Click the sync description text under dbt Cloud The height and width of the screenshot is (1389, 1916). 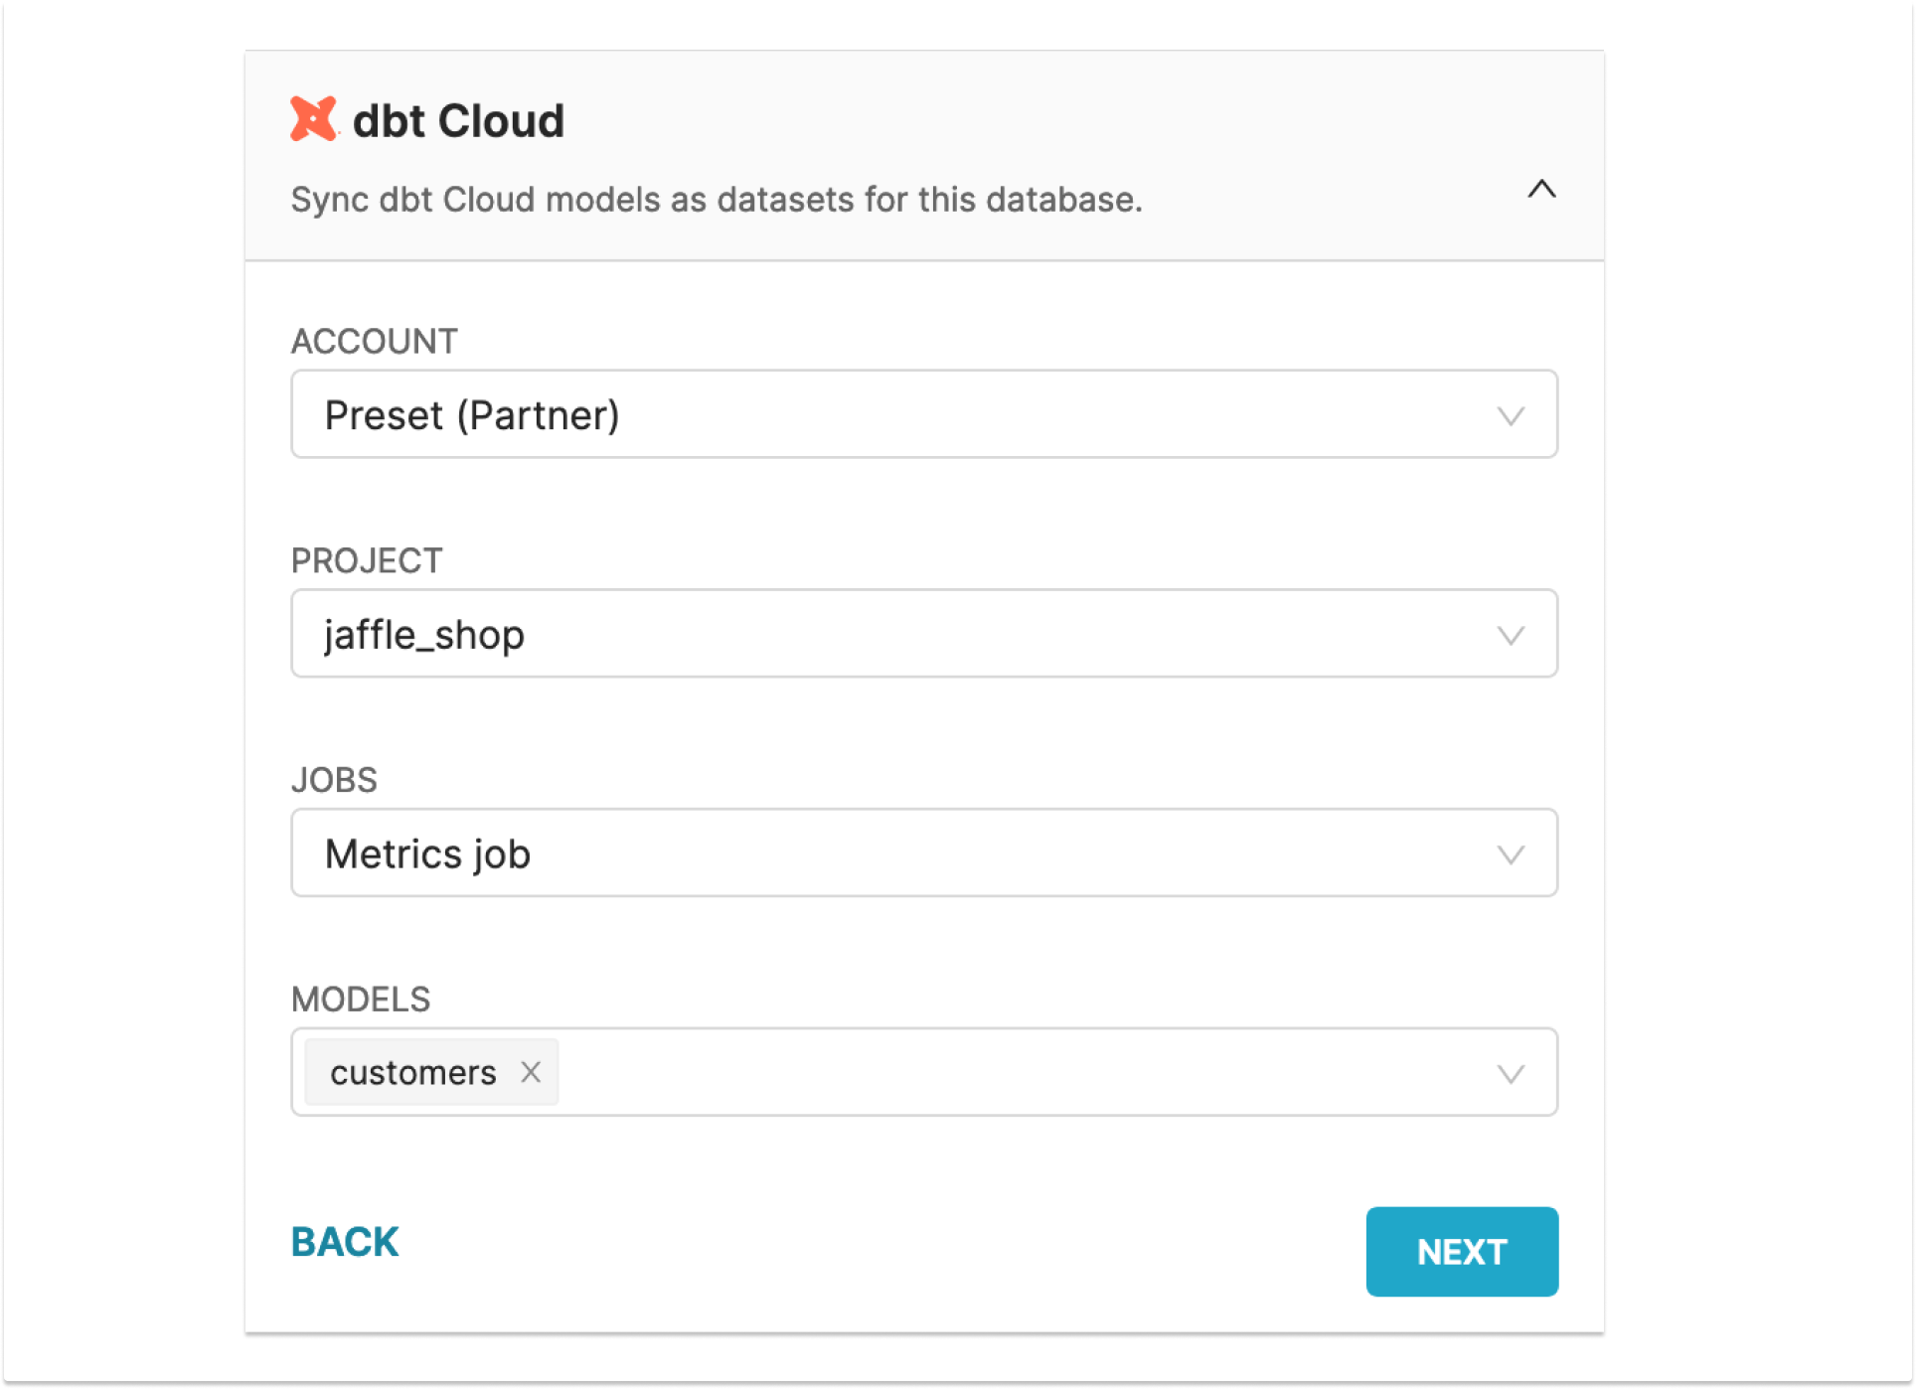[716, 199]
